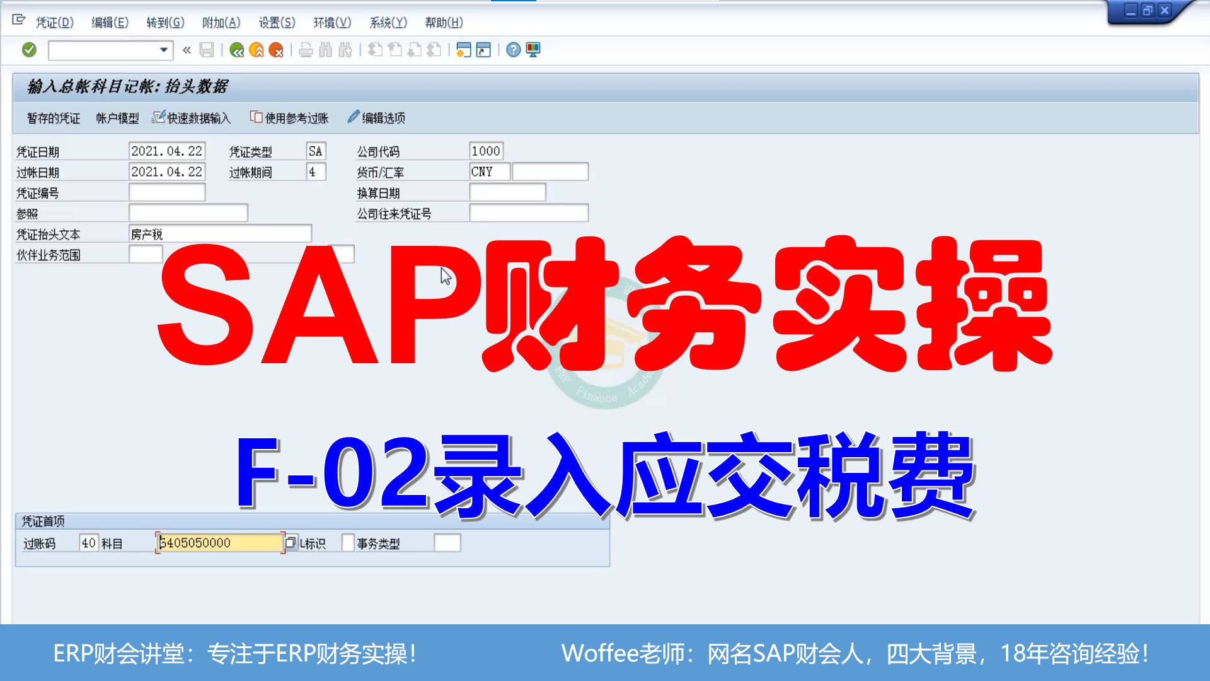Click the Save diskette icon
The height and width of the screenshot is (681, 1210).
click(207, 50)
